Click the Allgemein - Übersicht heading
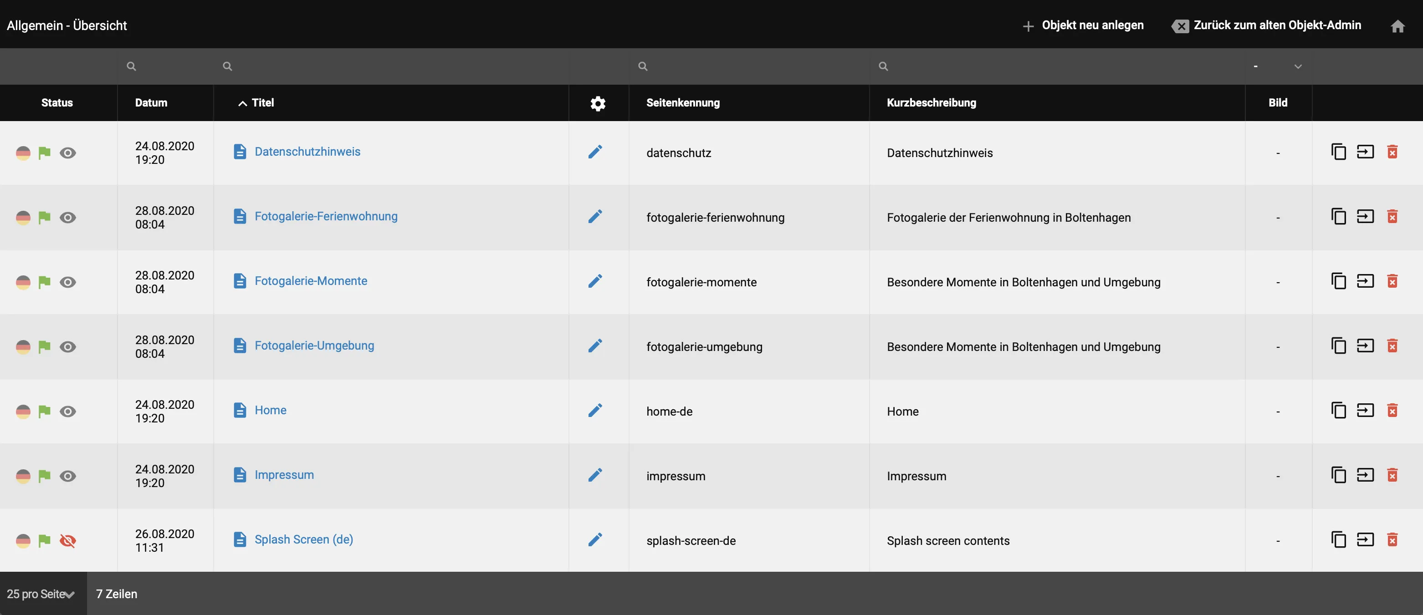Image resolution: width=1423 pixels, height=615 pixels. pyautogui.click(x=67, y=25)
